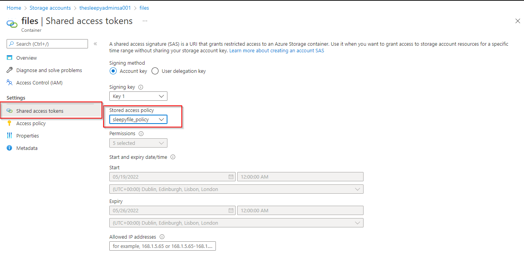
Task: Select the Account key signing method
Action: point(113,71)
